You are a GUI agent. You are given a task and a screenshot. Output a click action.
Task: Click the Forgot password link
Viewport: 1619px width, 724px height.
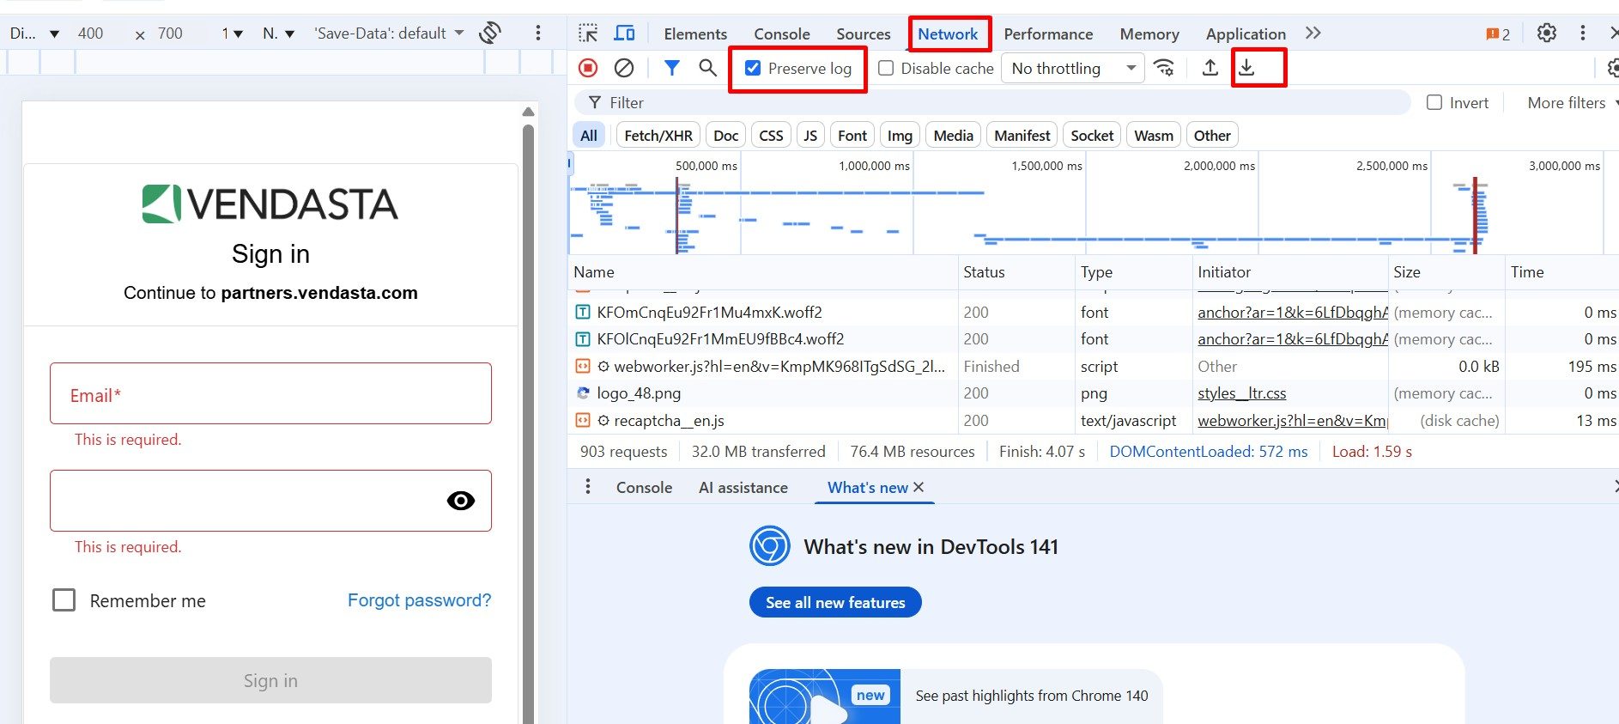click(419, 600)
